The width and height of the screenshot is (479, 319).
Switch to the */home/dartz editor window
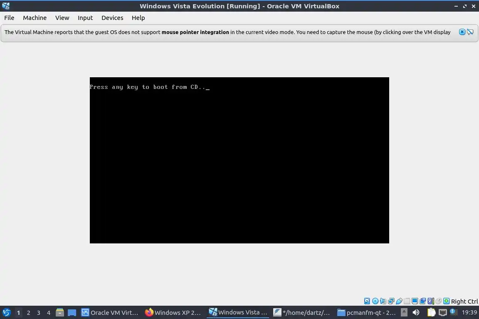pyautogui.click(x=302, y=313)
